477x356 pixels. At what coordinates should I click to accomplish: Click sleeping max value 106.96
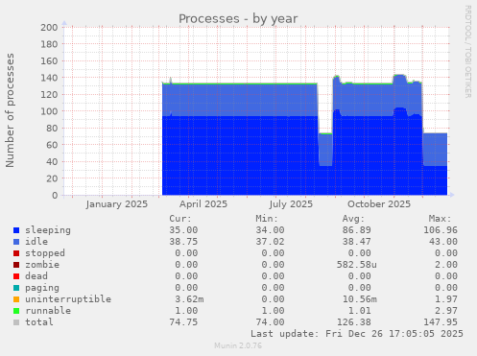pyautogui.click(x=441, y=230)
